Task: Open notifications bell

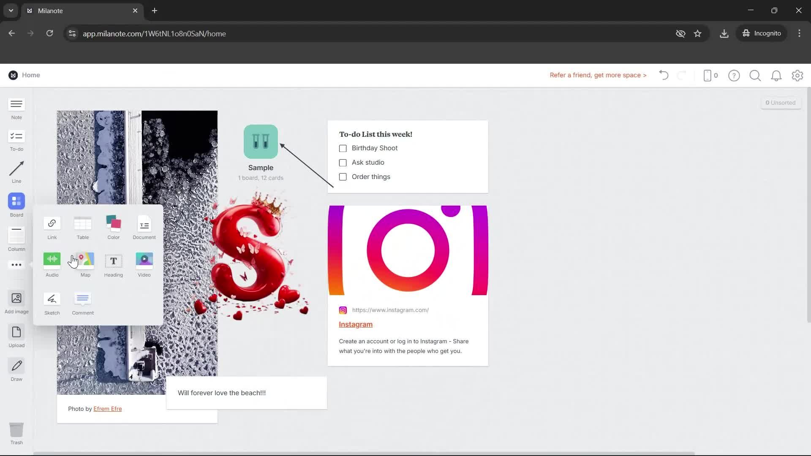Action: (776, 76)
